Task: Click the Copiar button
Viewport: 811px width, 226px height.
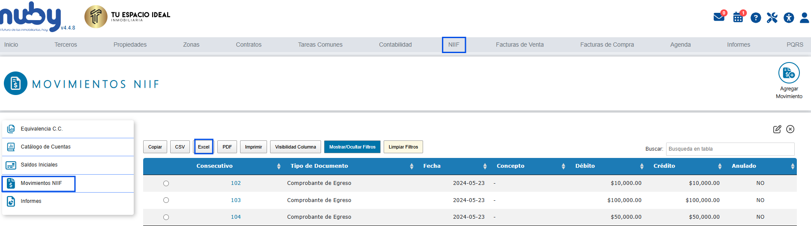Action: coord(155,147)
